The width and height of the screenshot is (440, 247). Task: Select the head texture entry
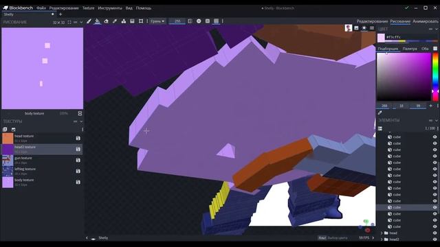coord(42,139)
